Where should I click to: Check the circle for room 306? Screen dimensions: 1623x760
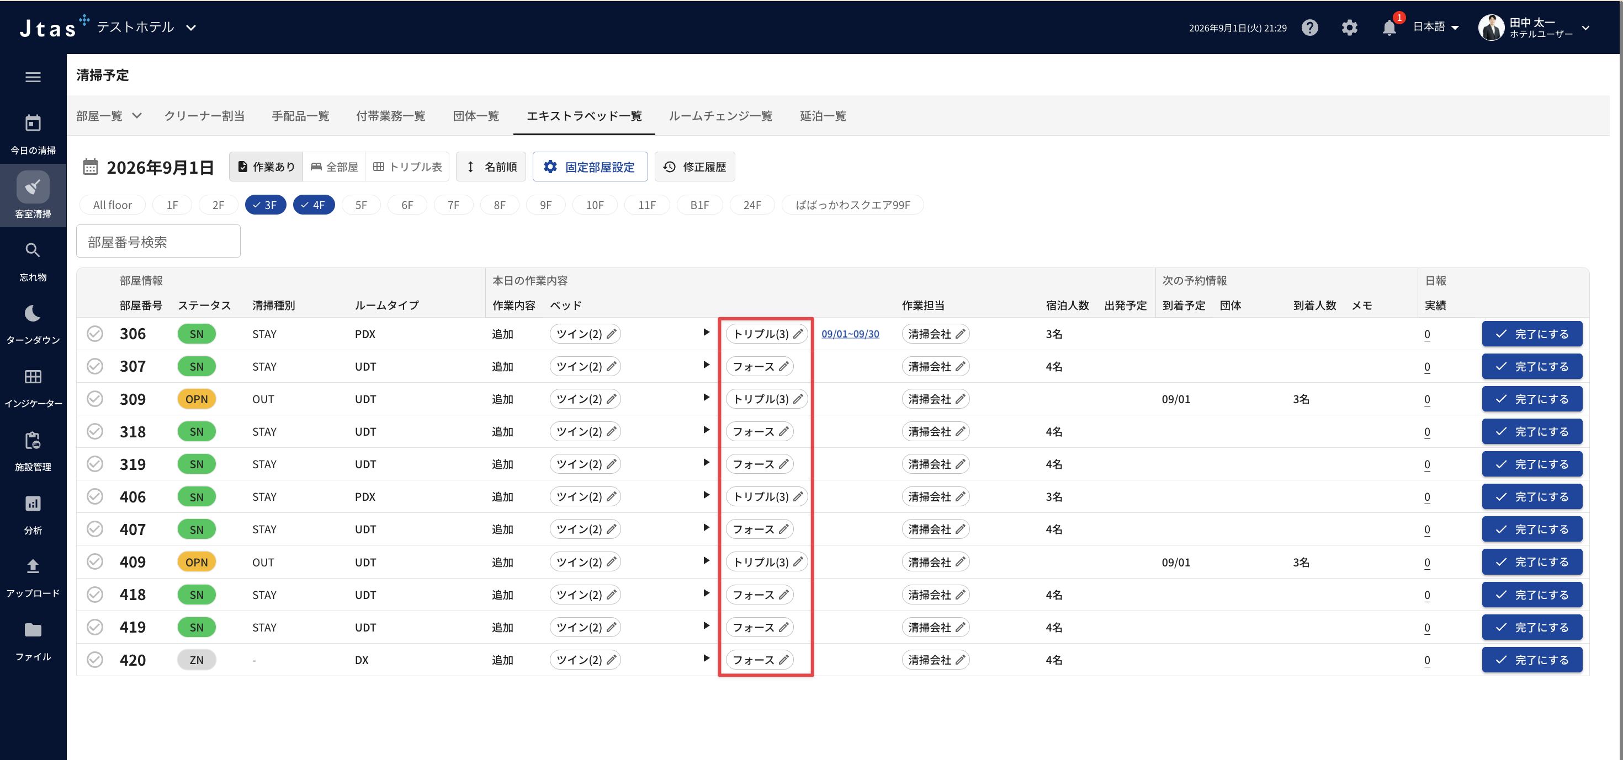[95, 334]
